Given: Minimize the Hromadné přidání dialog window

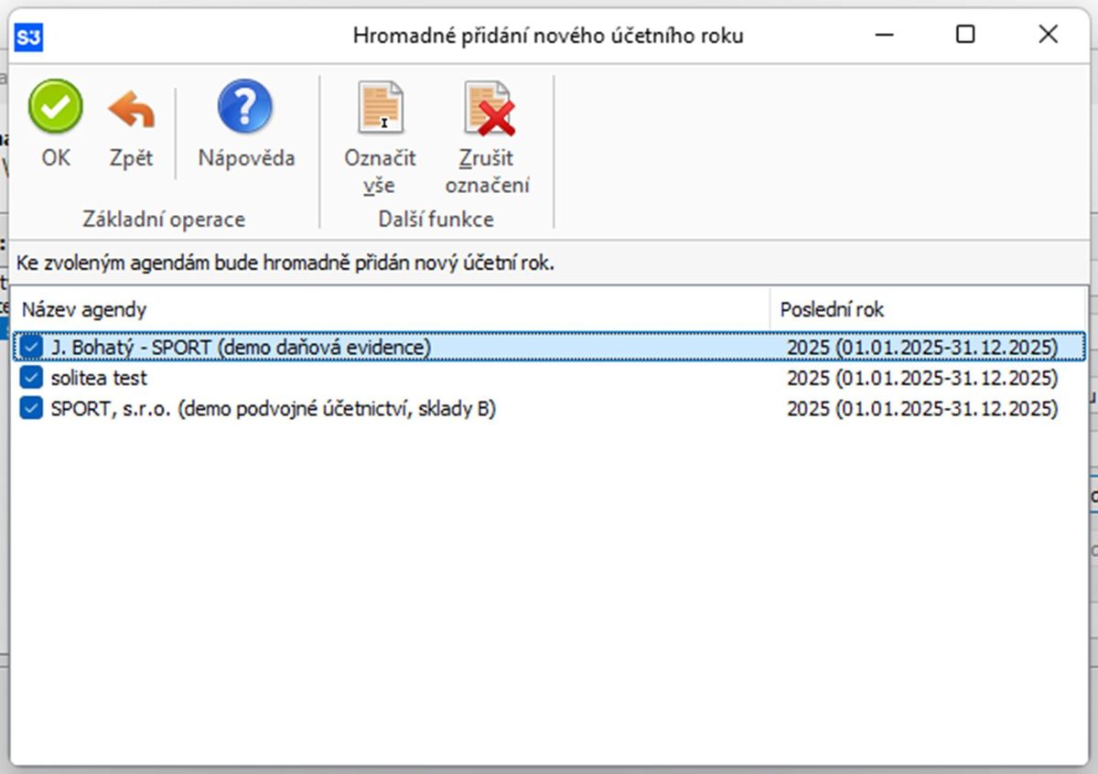Looking at the screenshot, I should 883,36.
